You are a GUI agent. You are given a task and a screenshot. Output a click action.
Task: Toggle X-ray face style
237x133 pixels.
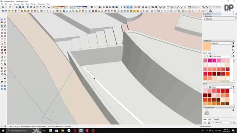pyautogui.click(x=3, y=7)
